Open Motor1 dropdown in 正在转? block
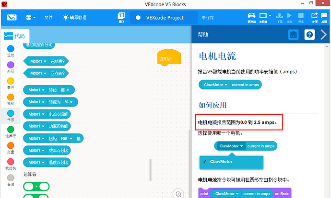This screenshot has height=198, width=331. (x=38, y=73)
